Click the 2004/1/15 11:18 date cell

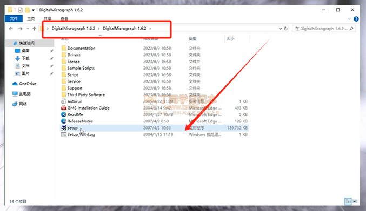click(158, 134)
